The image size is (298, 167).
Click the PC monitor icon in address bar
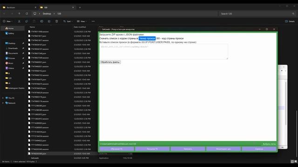pos(35,13)
